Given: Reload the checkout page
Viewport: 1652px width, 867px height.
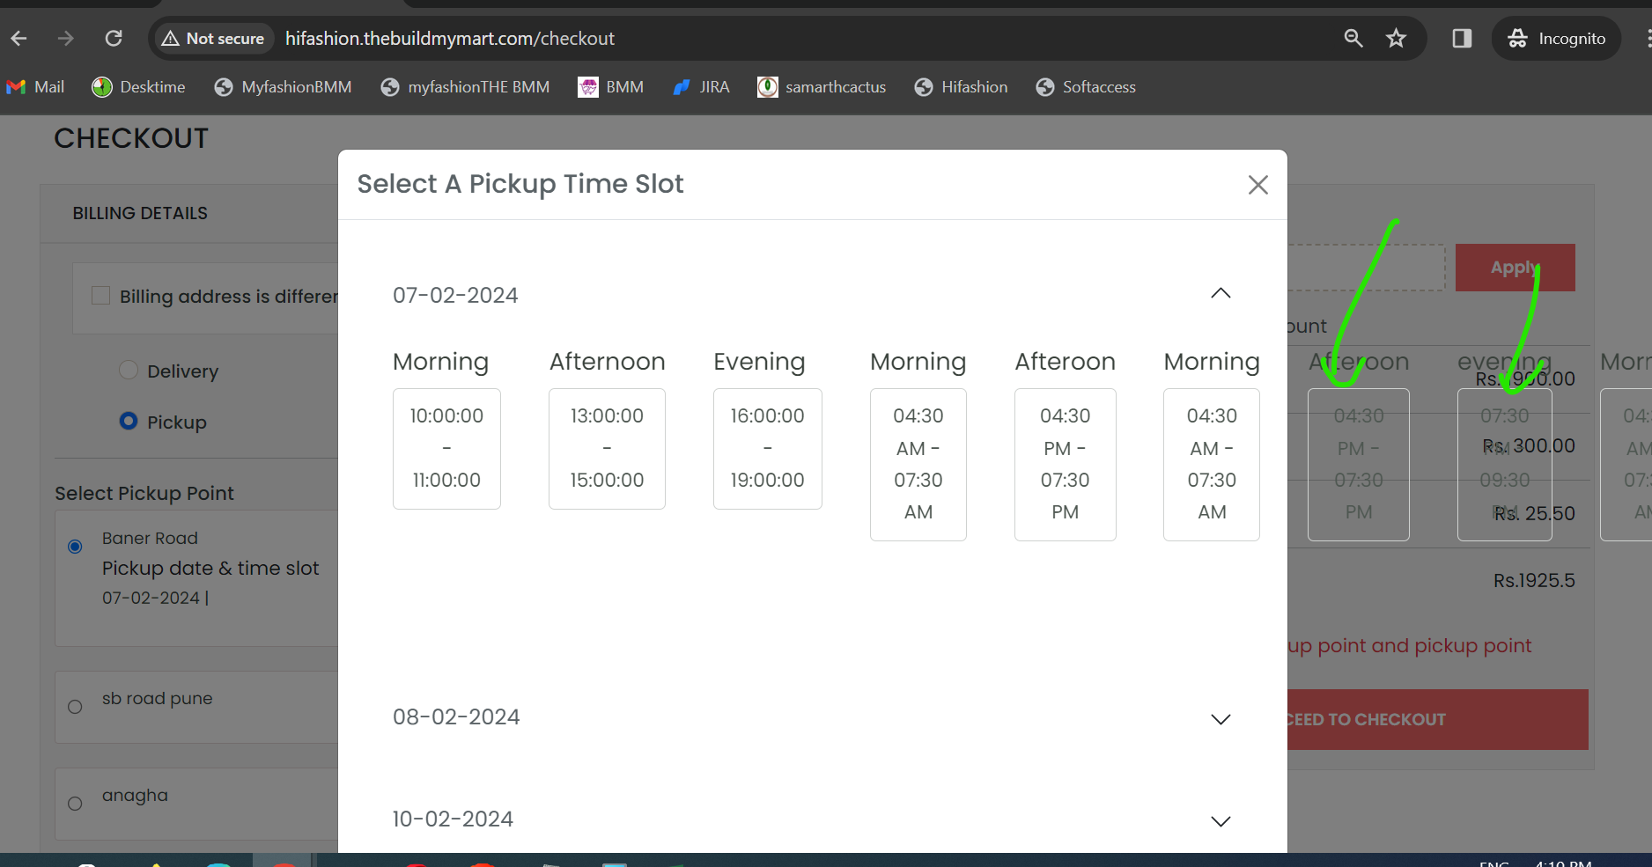Looking at the screenshot, I should pos(114,39).
